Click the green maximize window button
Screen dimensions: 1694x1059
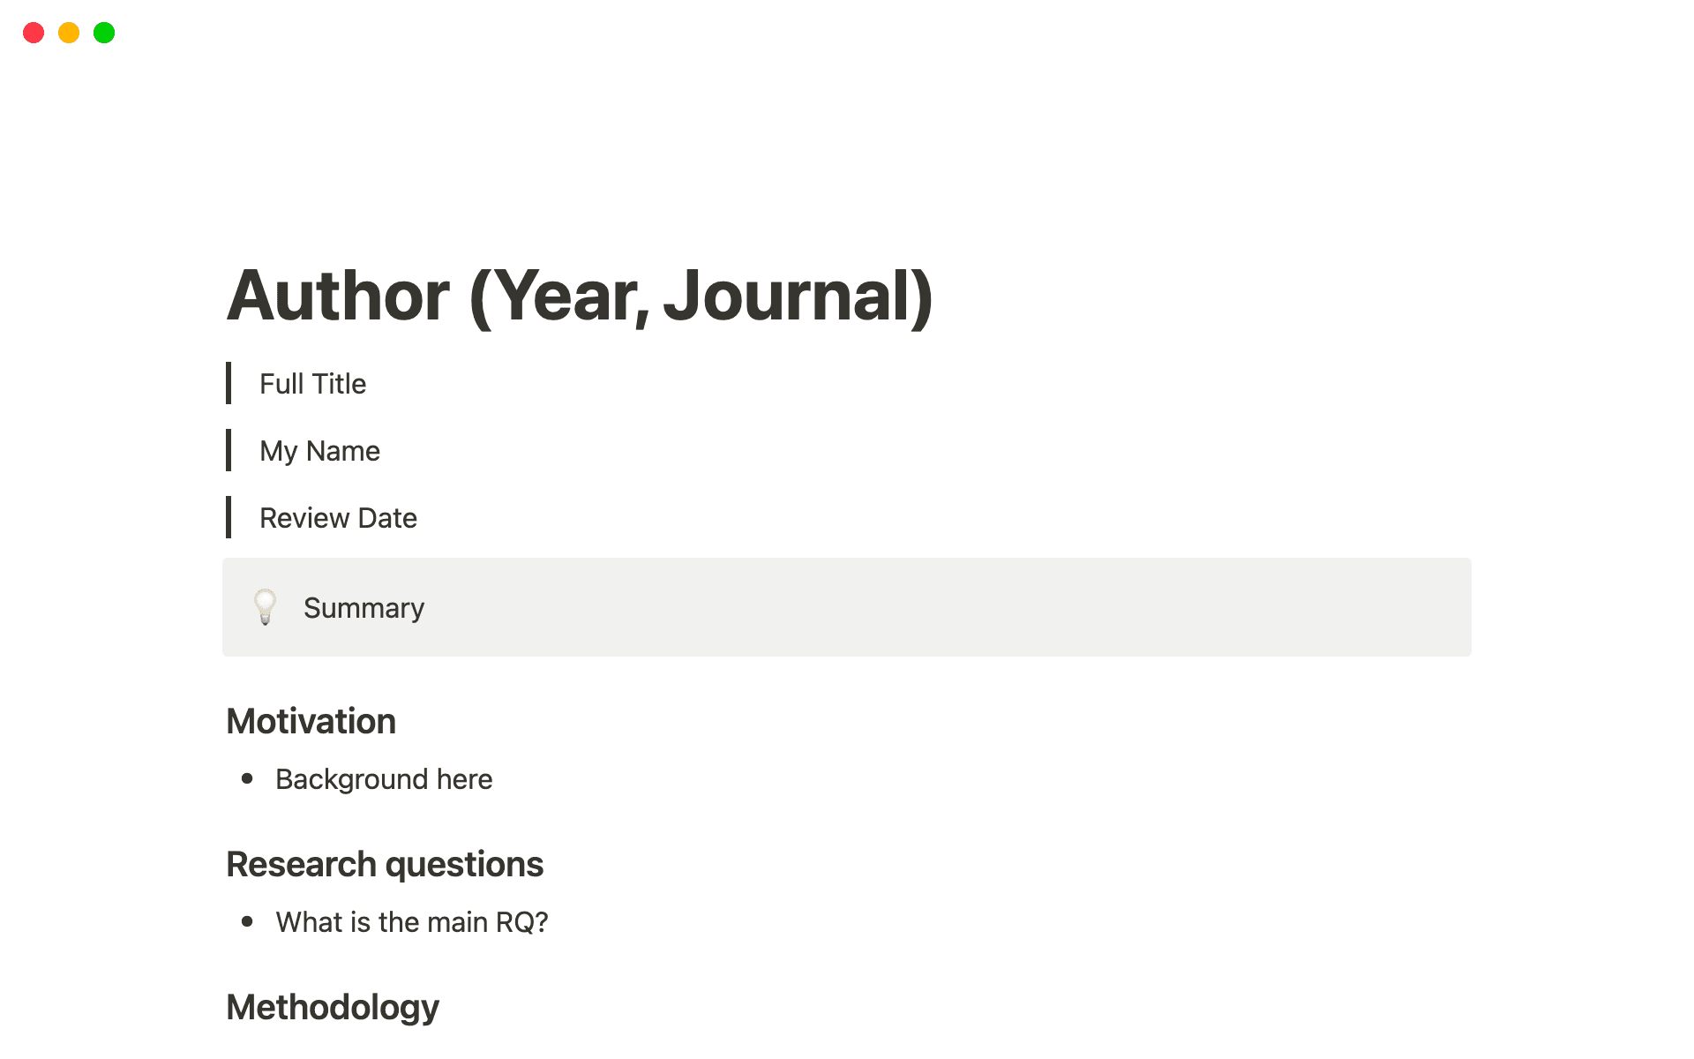104,33
